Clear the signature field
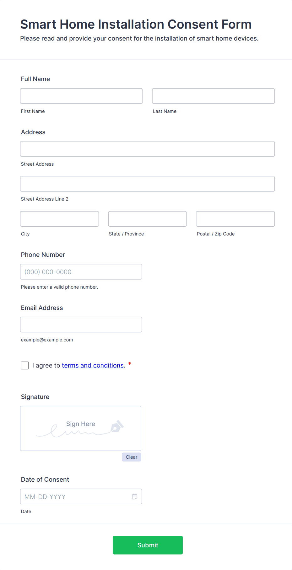Viewport: 292px width, 570px height. coord(131,457)
